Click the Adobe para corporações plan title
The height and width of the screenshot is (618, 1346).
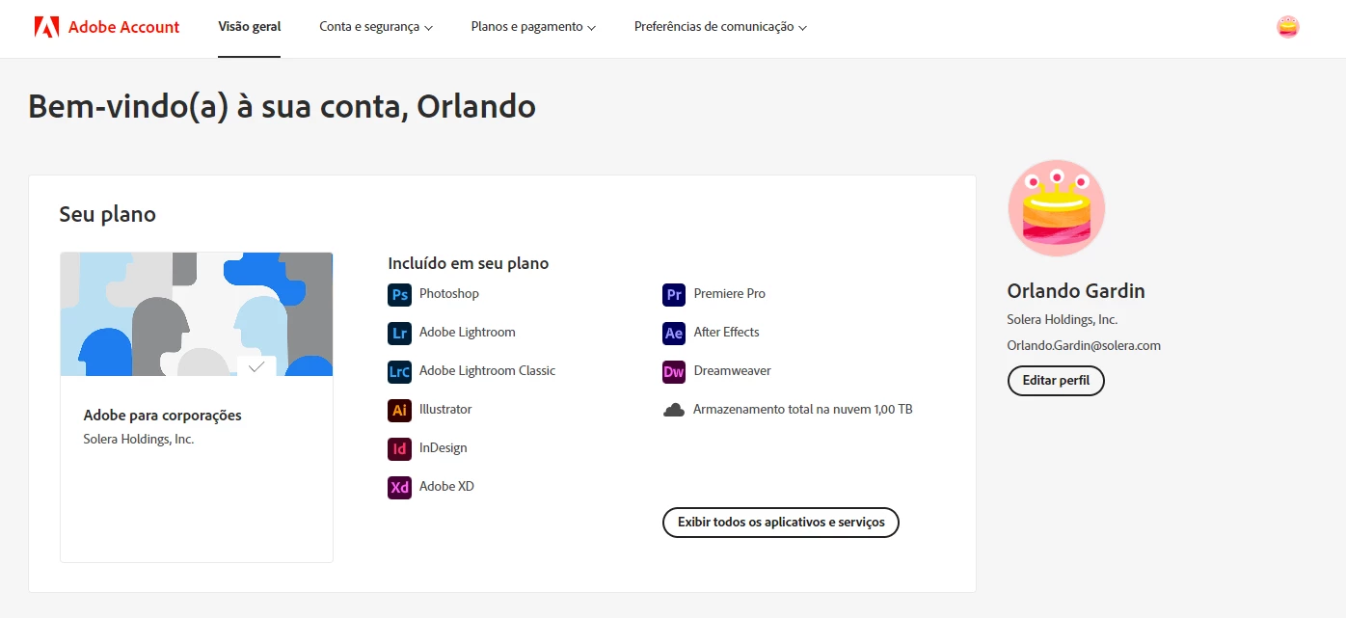tap(163, 416)
